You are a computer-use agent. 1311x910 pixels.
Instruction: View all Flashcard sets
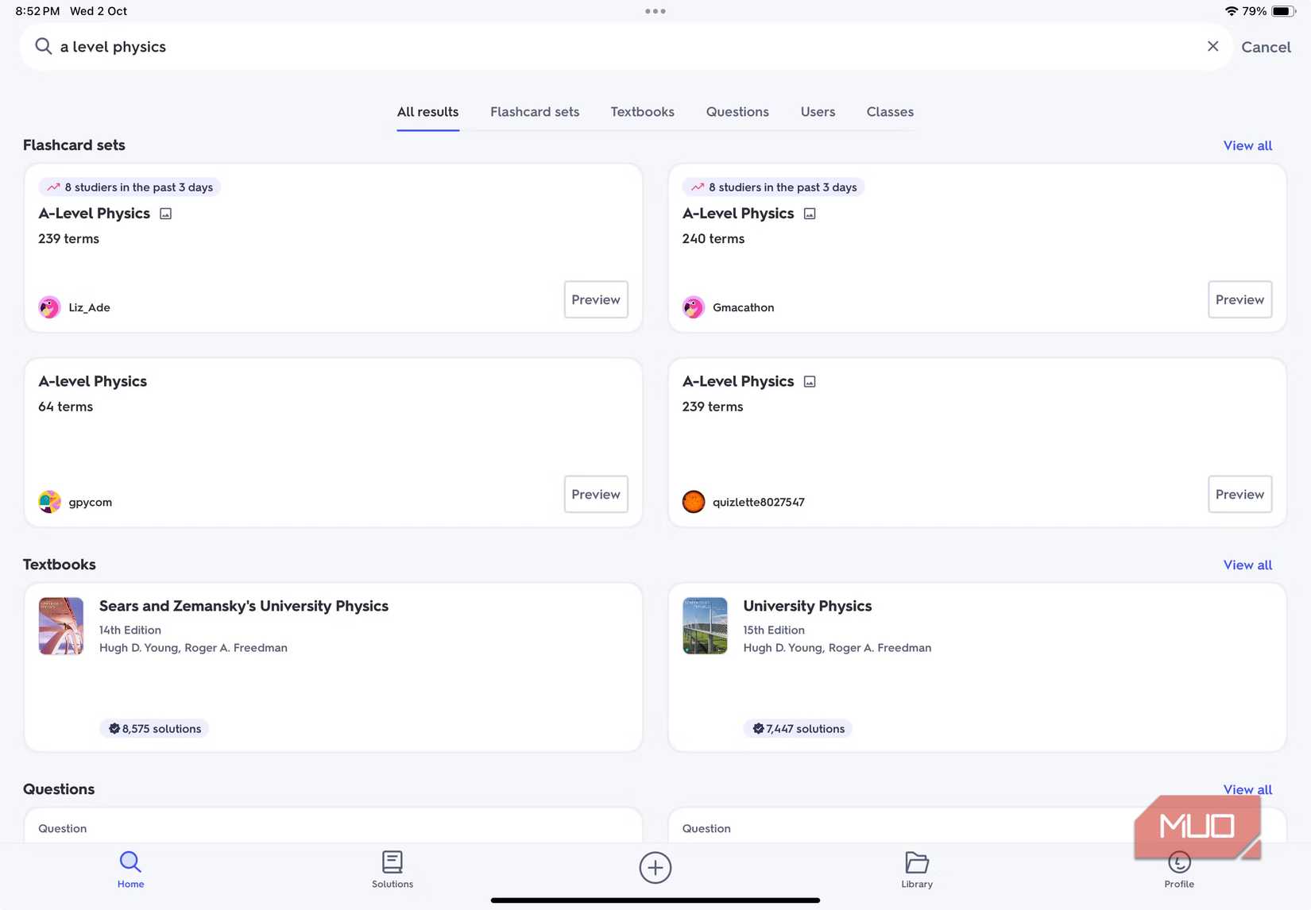1247,145
